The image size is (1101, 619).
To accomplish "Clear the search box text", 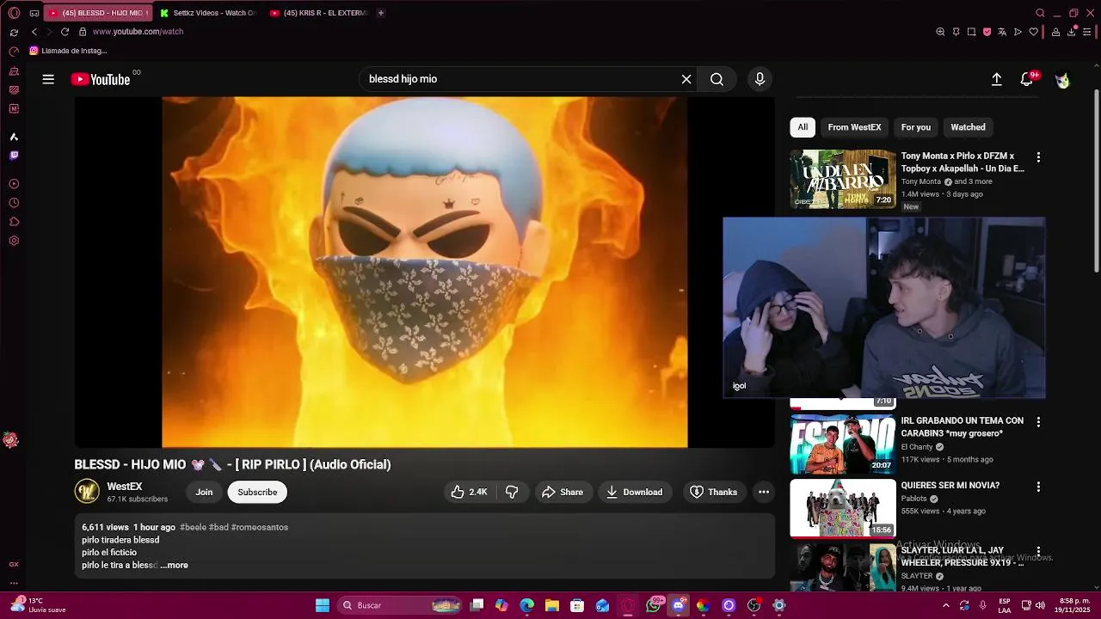I will coord(686,79).
